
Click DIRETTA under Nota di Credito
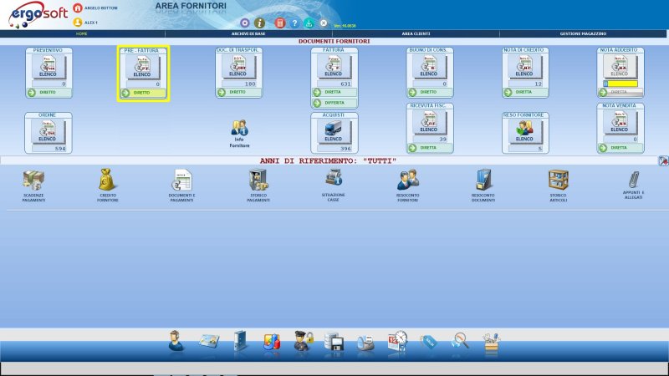tap(525, 92)
